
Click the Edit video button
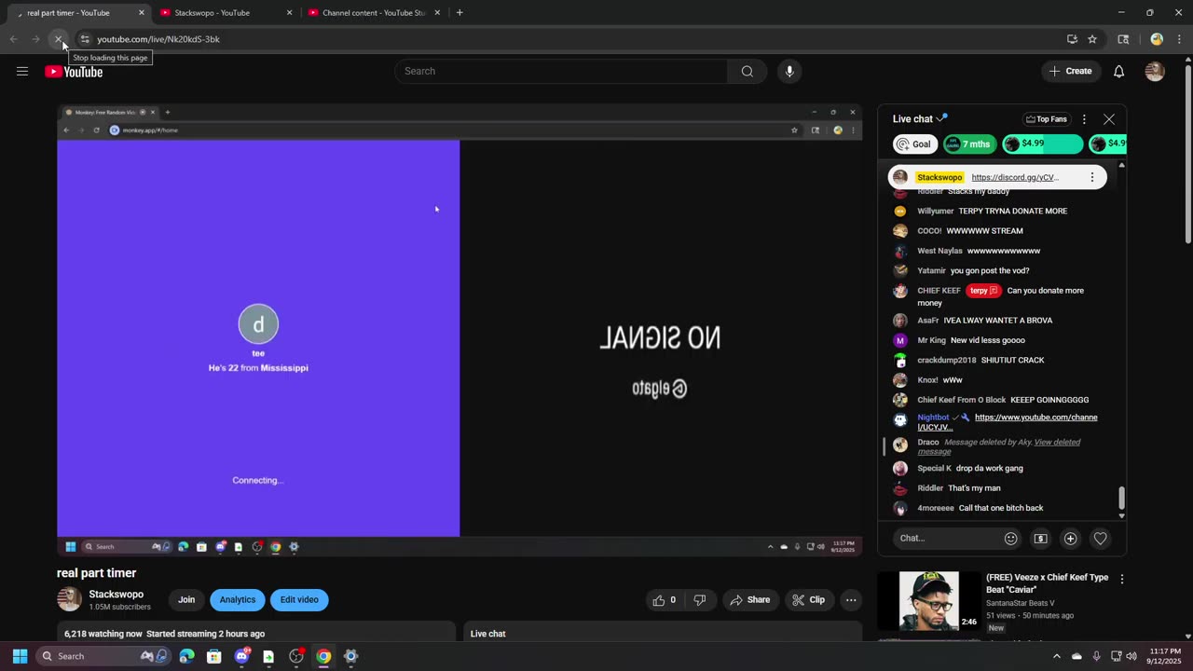(299, 600)
